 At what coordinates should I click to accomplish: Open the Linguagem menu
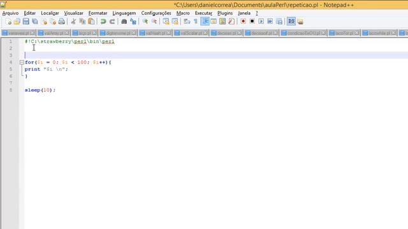pos(124,13)
